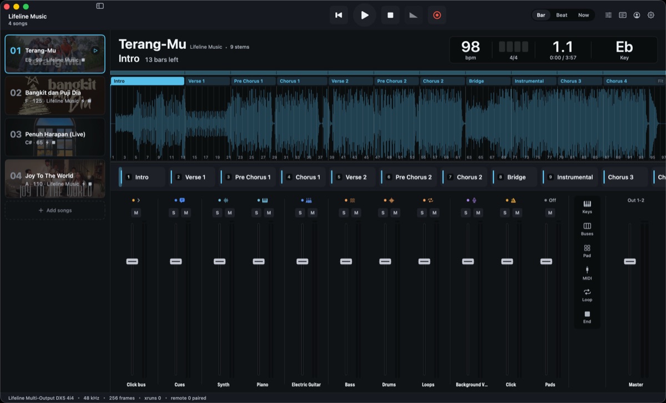Click the Master volume fader handle
Viewport: 666px width, 403px height.
pyautogui.click(x=629, y=261)
